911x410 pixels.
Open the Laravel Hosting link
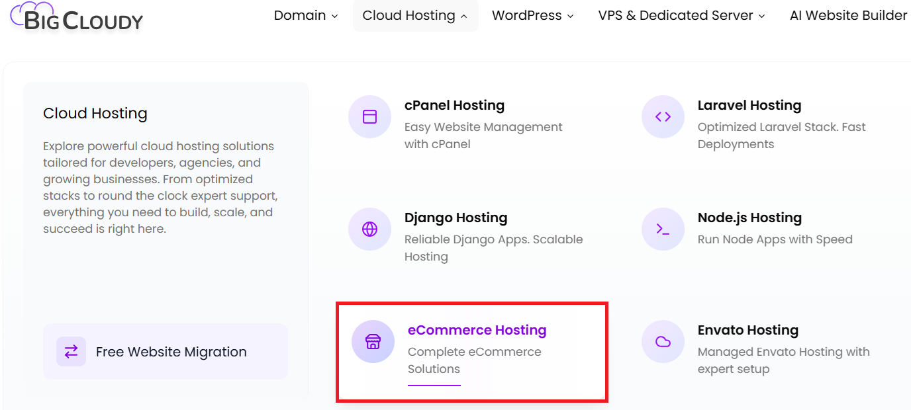pos(749,105)
